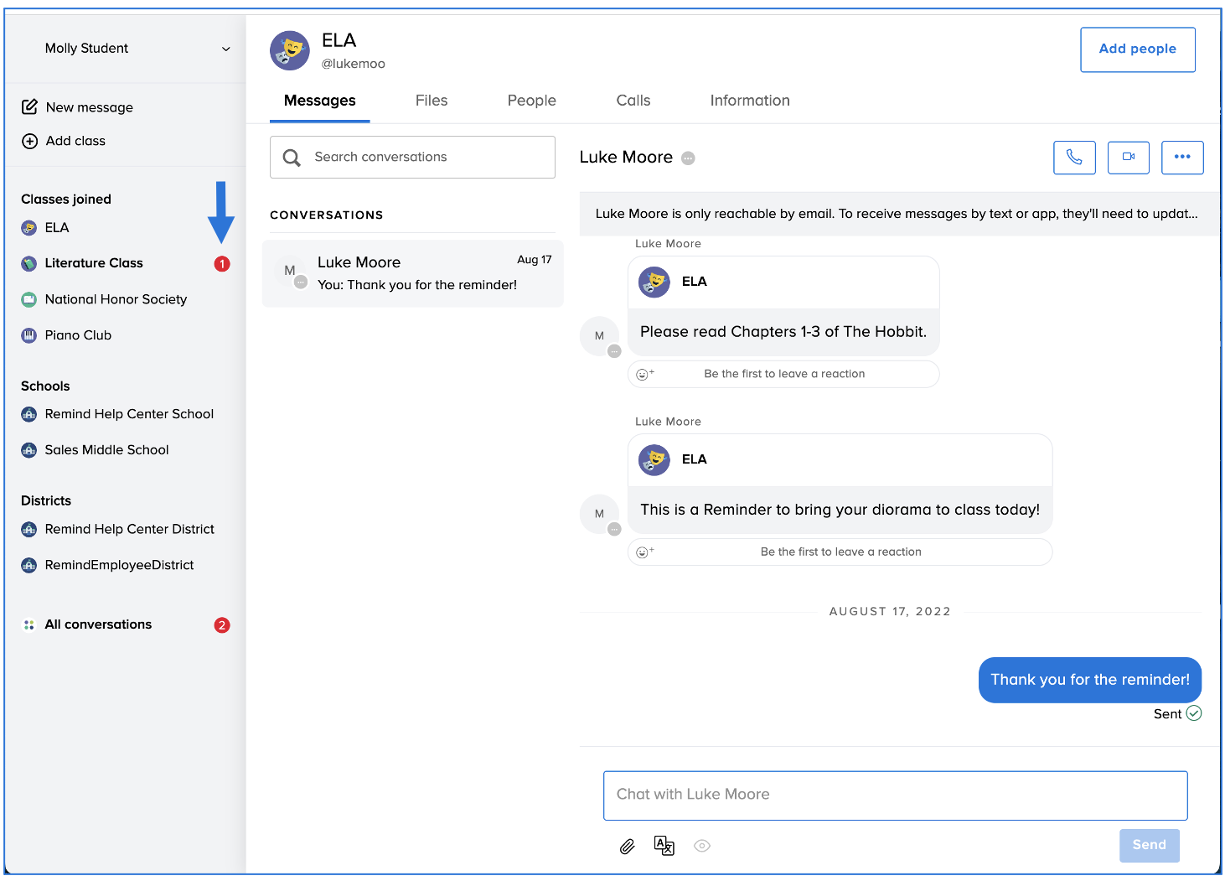This screenshot has height=881, width=1225.
Task: Click the translate message icon
Action: point(664,847)
